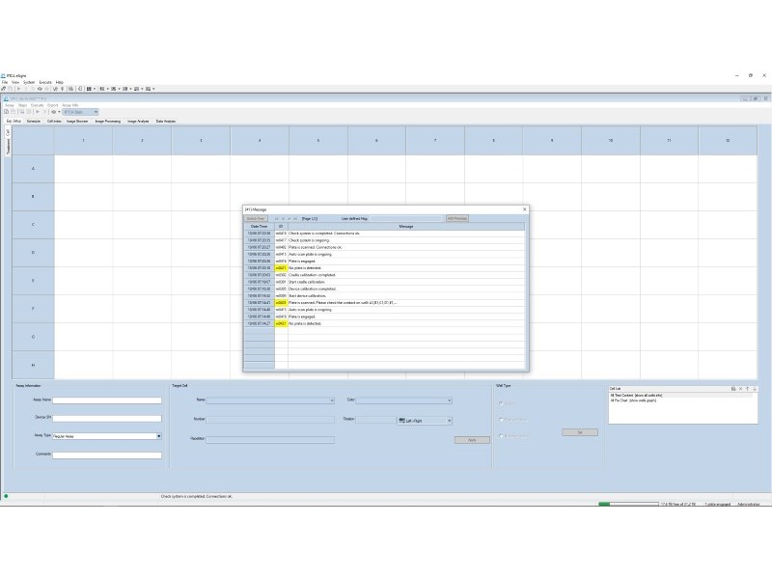Select the 'Start device calibration' message row
The image size is (772, 579).
[x=384, y=296]
